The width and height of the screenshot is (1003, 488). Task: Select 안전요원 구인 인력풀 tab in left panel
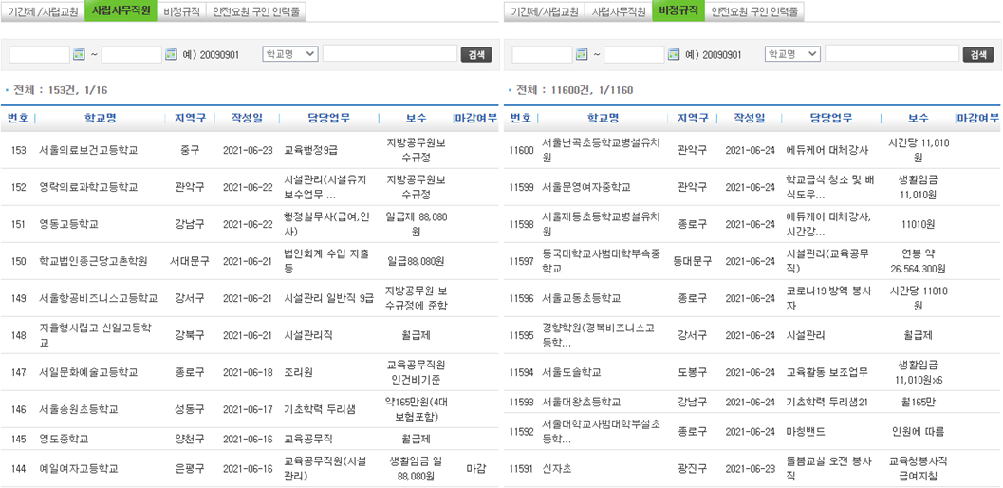(256, 11)
